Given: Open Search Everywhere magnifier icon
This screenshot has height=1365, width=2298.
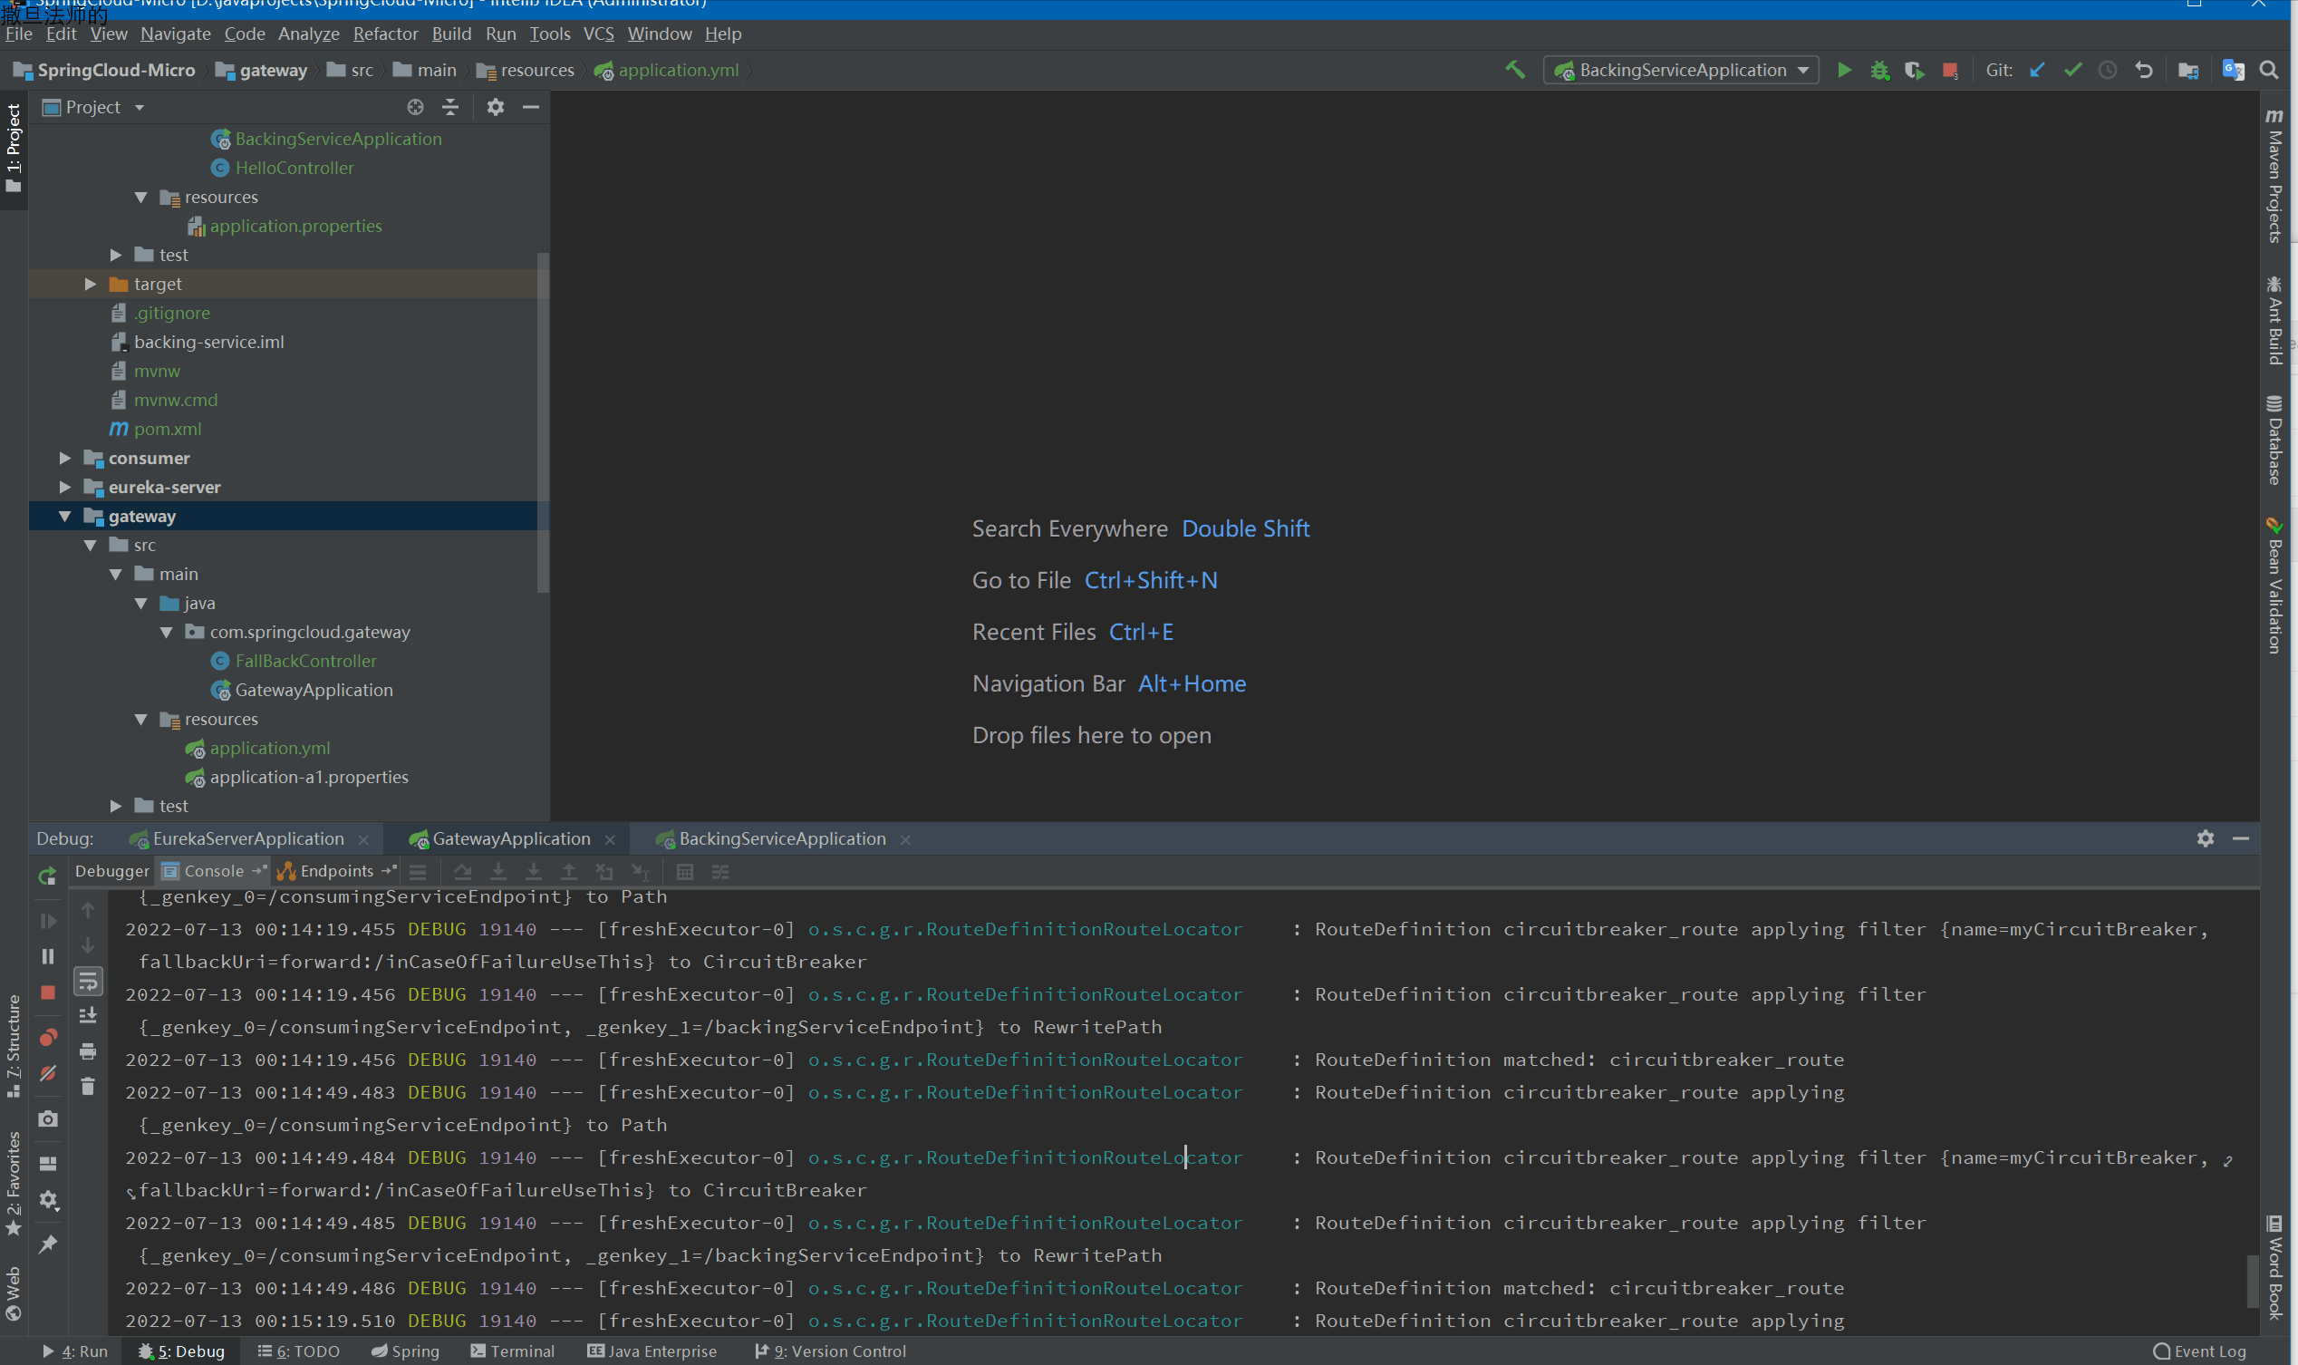Looking at the screenshot, I should [2269, 70].
